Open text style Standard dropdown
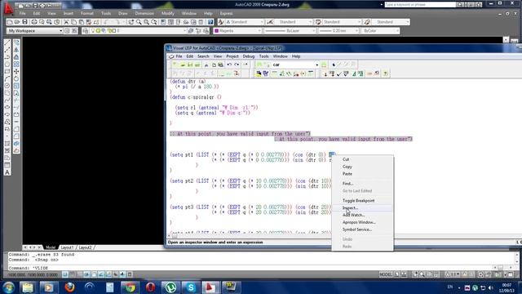Viewport: 522px width, 294px height. pyautogui.click(x=245, y=22)
